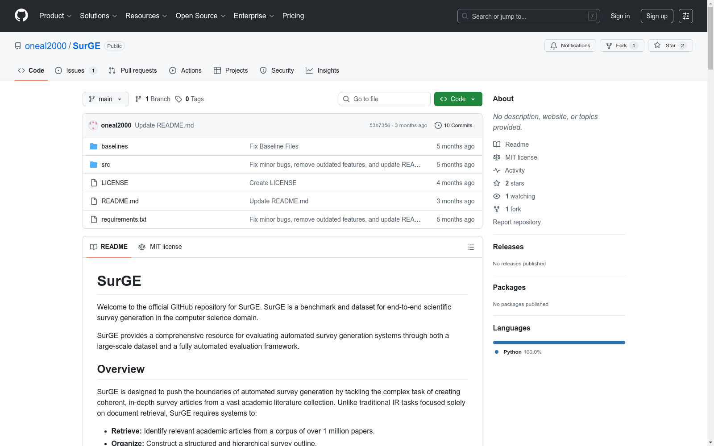Open the Fix Baseline Files commit message
The height and width of the screenshot is (446, 714).
pyautogui.click(x=274, y=146)
